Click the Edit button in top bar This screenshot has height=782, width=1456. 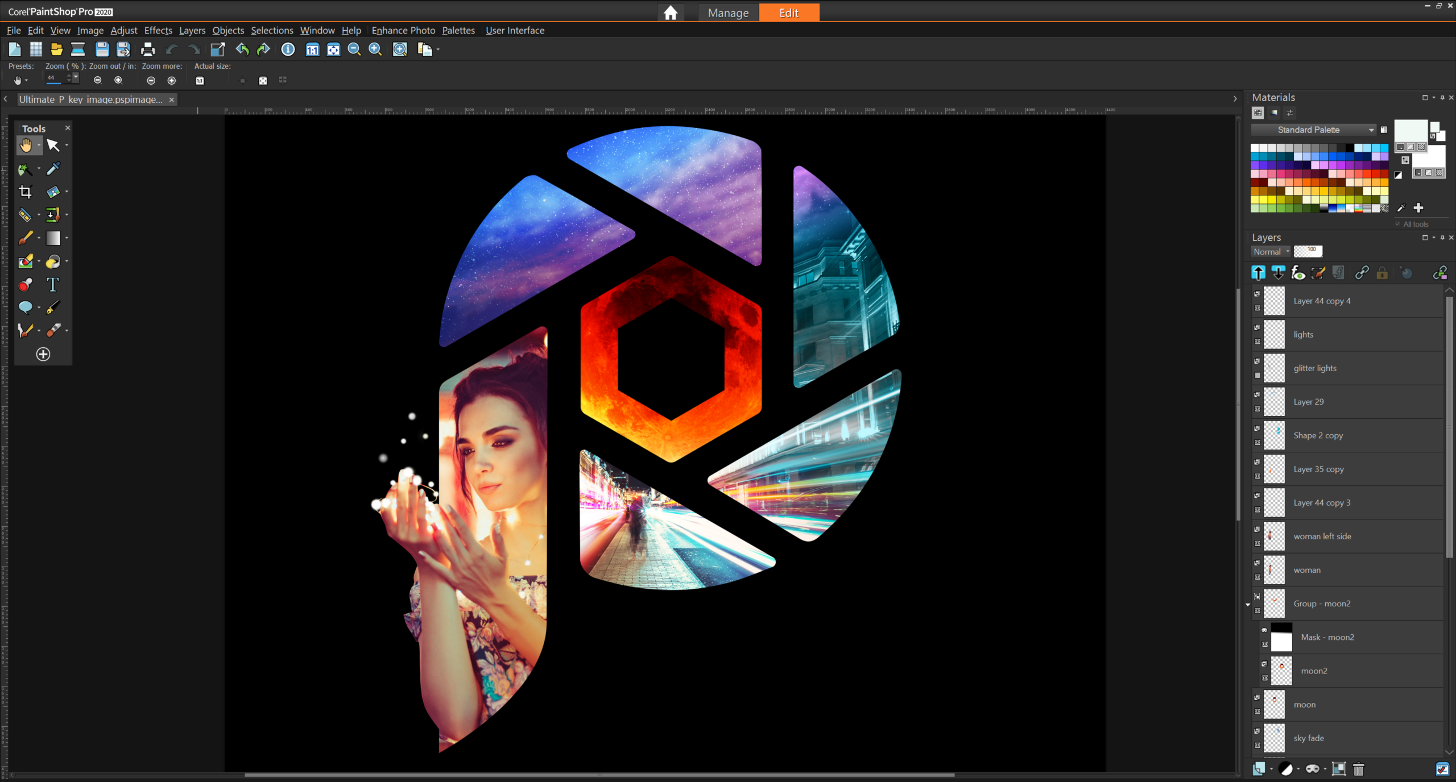(789, 13)
